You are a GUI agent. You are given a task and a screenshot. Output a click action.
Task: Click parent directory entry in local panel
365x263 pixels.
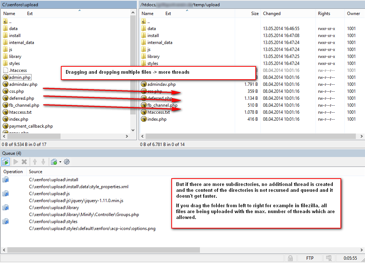[x=10, y=22]
